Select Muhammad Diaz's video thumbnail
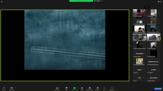The image size is (163, 91). [140, 29]
